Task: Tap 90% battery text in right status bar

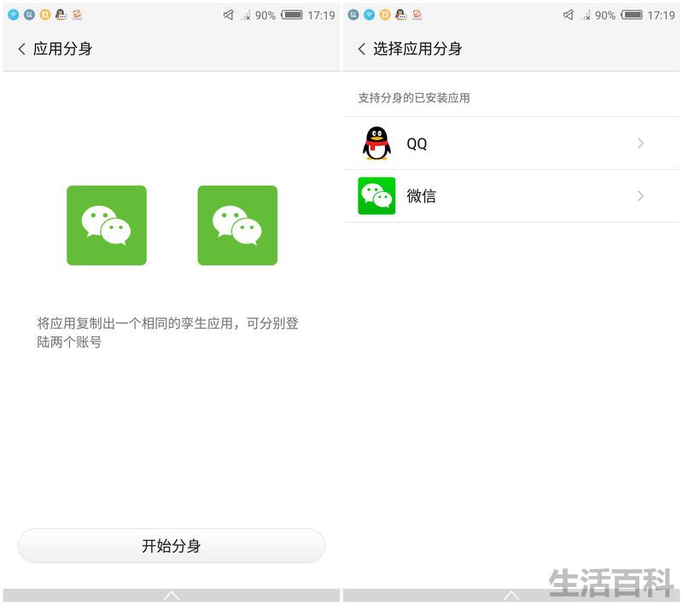Action: click(605, 15)
